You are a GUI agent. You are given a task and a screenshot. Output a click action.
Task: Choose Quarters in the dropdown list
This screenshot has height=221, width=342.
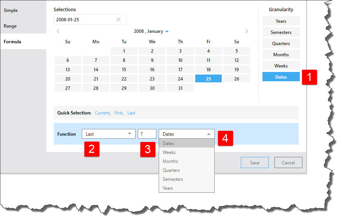(186, 170)
